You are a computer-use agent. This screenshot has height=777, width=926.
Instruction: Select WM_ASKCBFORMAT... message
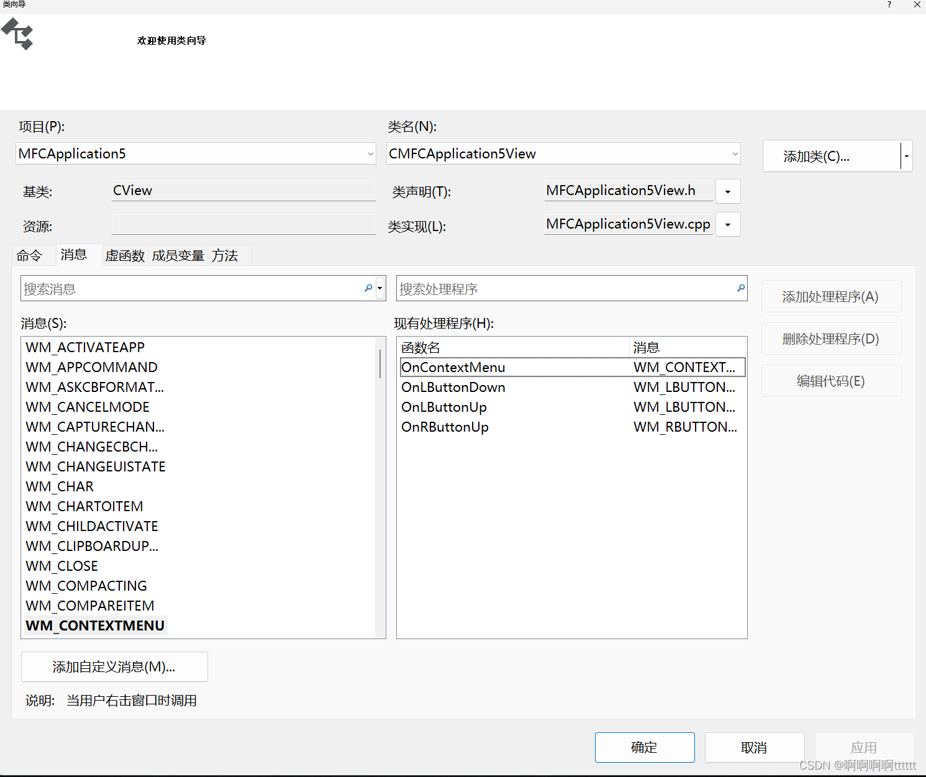[94, 387]
